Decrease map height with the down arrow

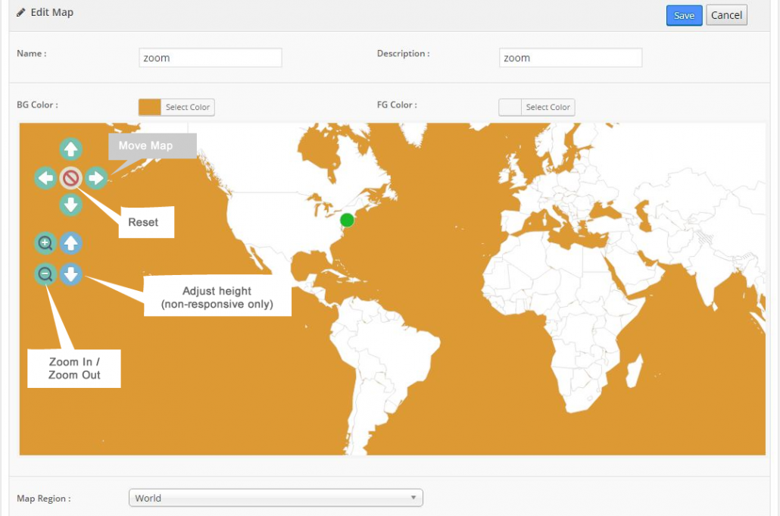(x=70, y=274)
